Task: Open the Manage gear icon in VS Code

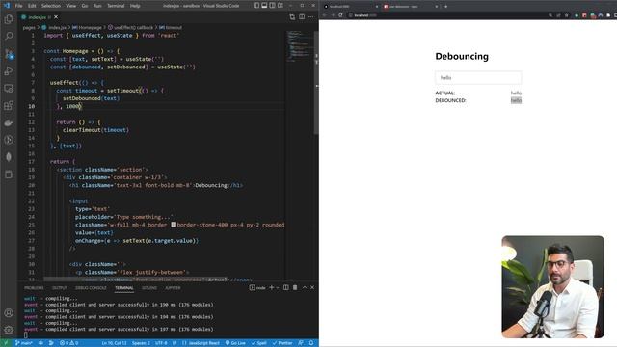Action: [9, 330]
